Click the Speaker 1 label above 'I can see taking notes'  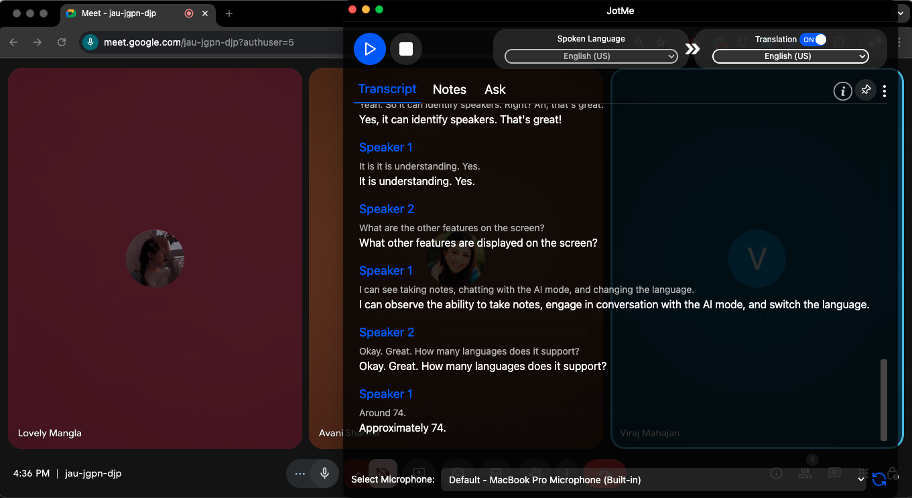click(386, 271)
